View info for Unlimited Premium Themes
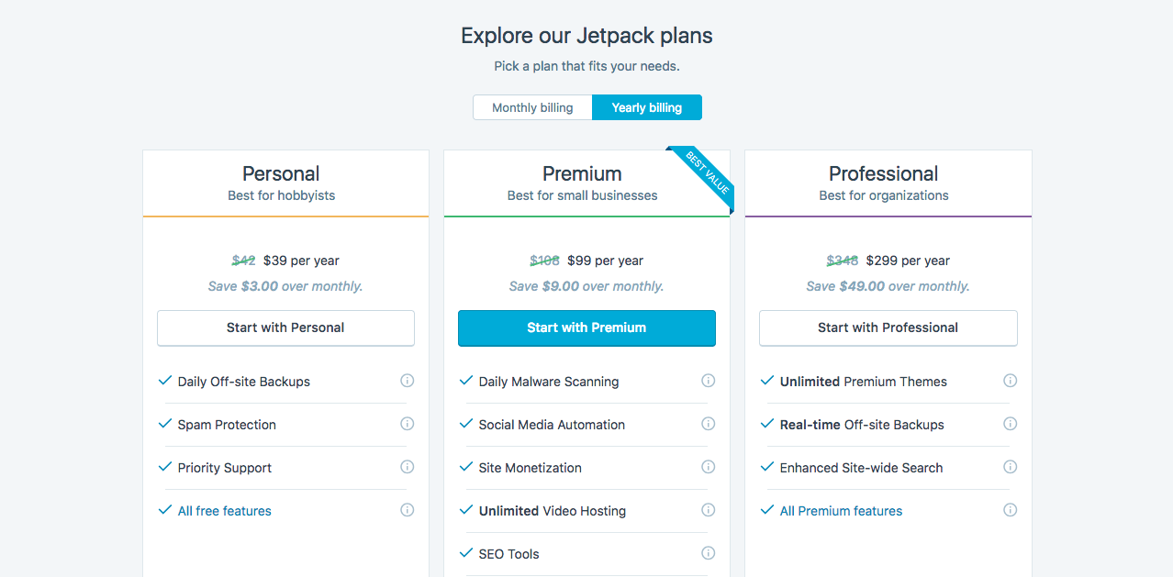Viewport: 1173px width, 577px height. [x=1010, y=381]
